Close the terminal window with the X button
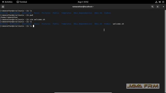The height and width of the screenshot is (93, 166). 163,7
